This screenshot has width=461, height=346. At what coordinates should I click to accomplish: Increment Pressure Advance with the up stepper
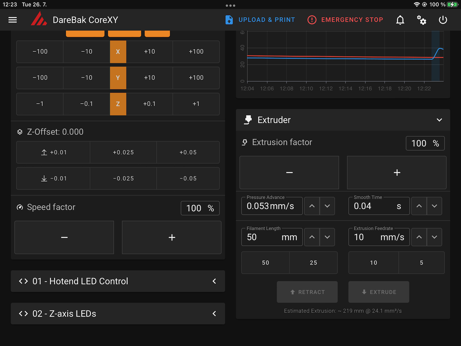click(312, 206)
